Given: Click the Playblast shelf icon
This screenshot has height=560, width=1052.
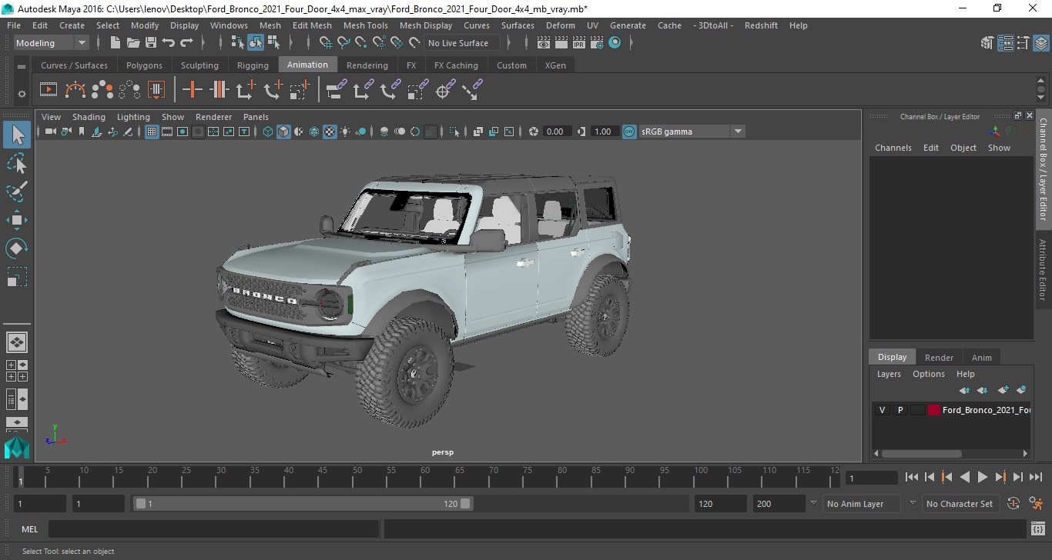Looking at the screenshot, I should (x=49, y=90).
